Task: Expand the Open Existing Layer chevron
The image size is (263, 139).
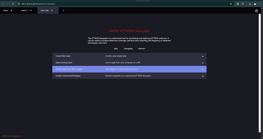Action: click(x=203, y=63)
